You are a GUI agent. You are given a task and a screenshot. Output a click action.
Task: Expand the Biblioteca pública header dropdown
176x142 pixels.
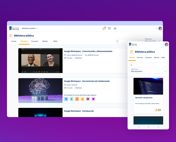click(30, 28)
